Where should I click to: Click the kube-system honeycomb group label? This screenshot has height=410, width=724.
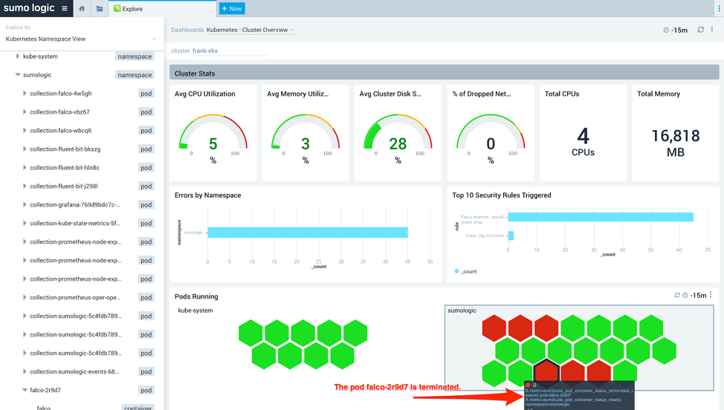[x=195, y=310]
